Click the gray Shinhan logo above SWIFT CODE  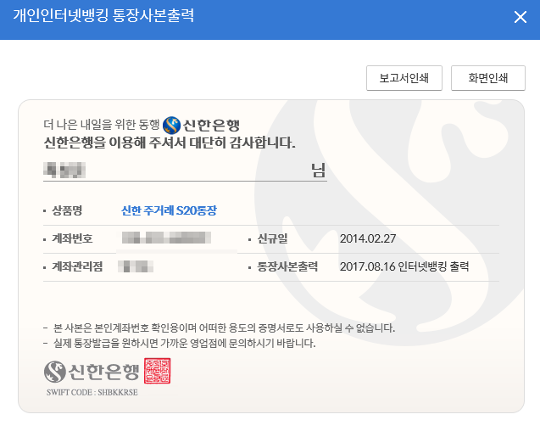pyautogui.click(x=92, y=372)
